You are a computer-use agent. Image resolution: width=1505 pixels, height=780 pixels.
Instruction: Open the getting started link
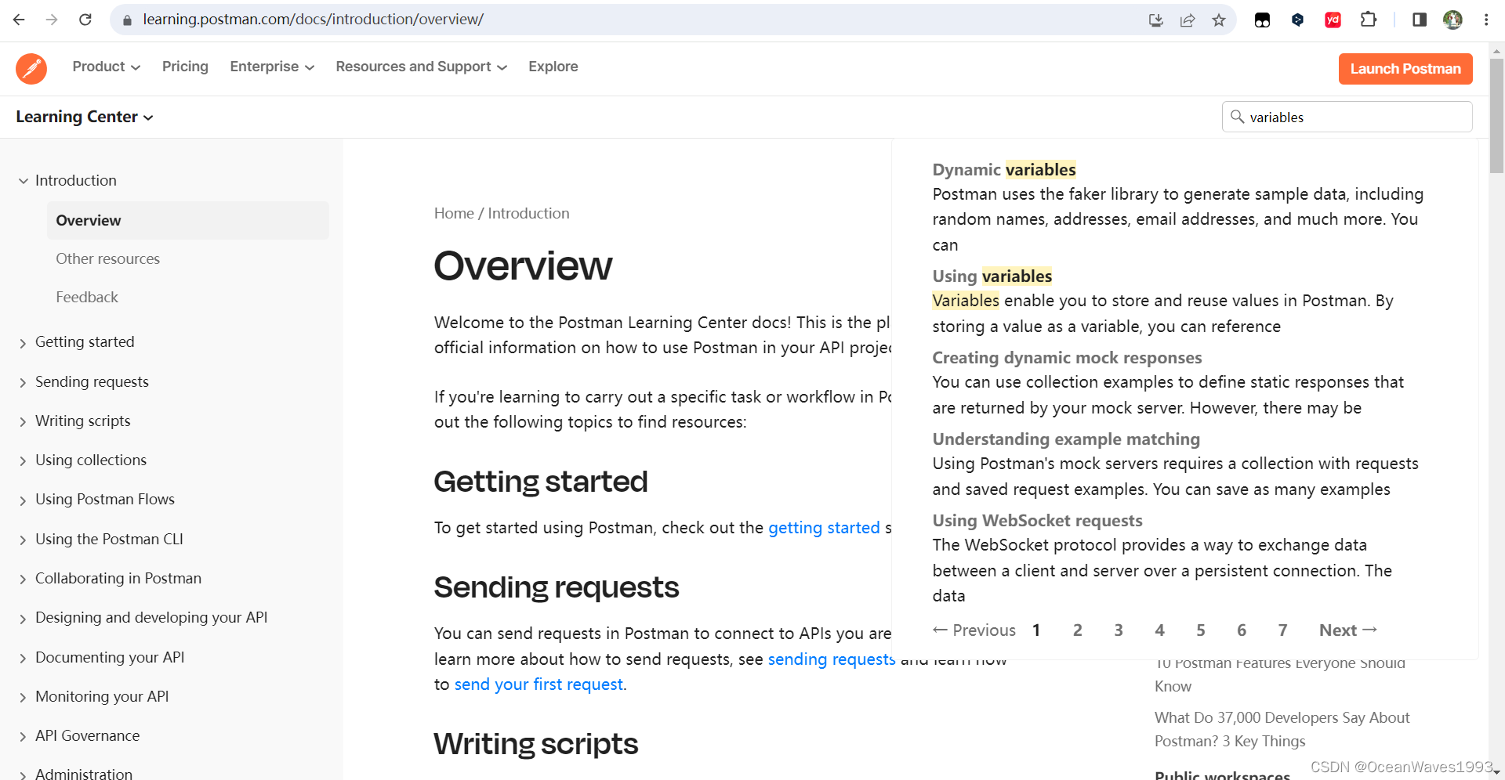click(824, 528)
